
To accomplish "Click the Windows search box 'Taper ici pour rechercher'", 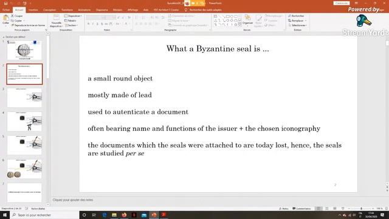I will point(44,215).
